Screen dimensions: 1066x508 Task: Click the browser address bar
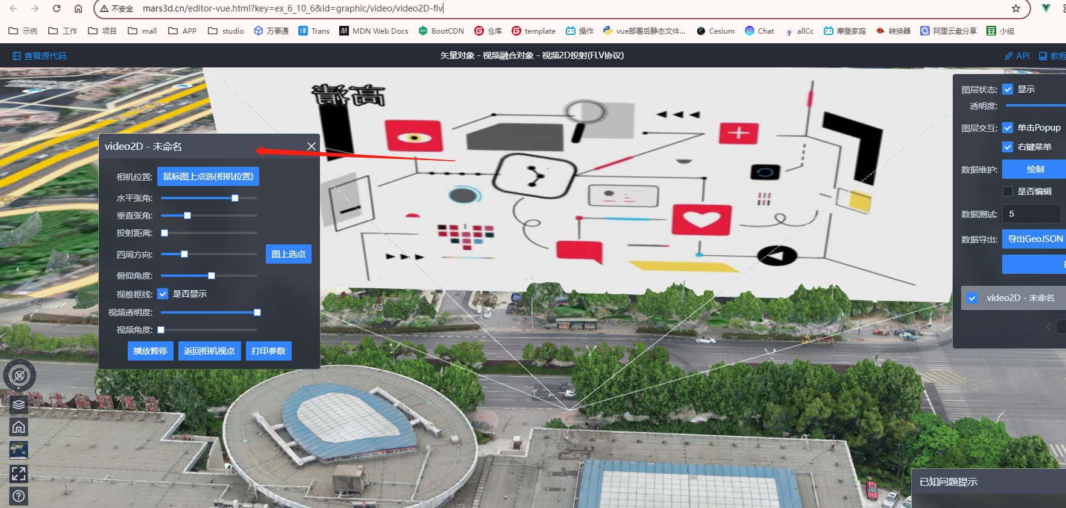[x=560, y=8]
